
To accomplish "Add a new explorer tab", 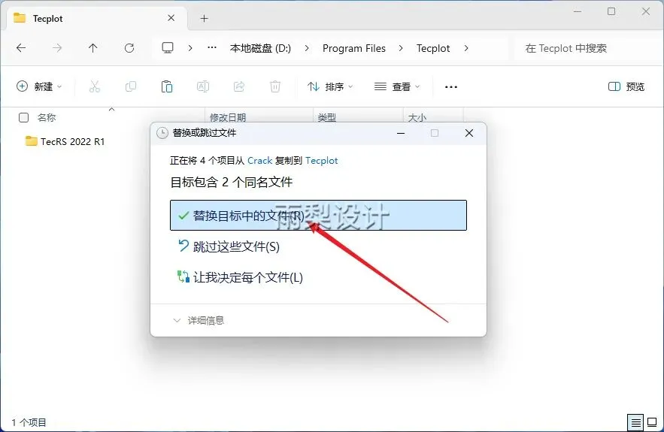I will 204,18.
